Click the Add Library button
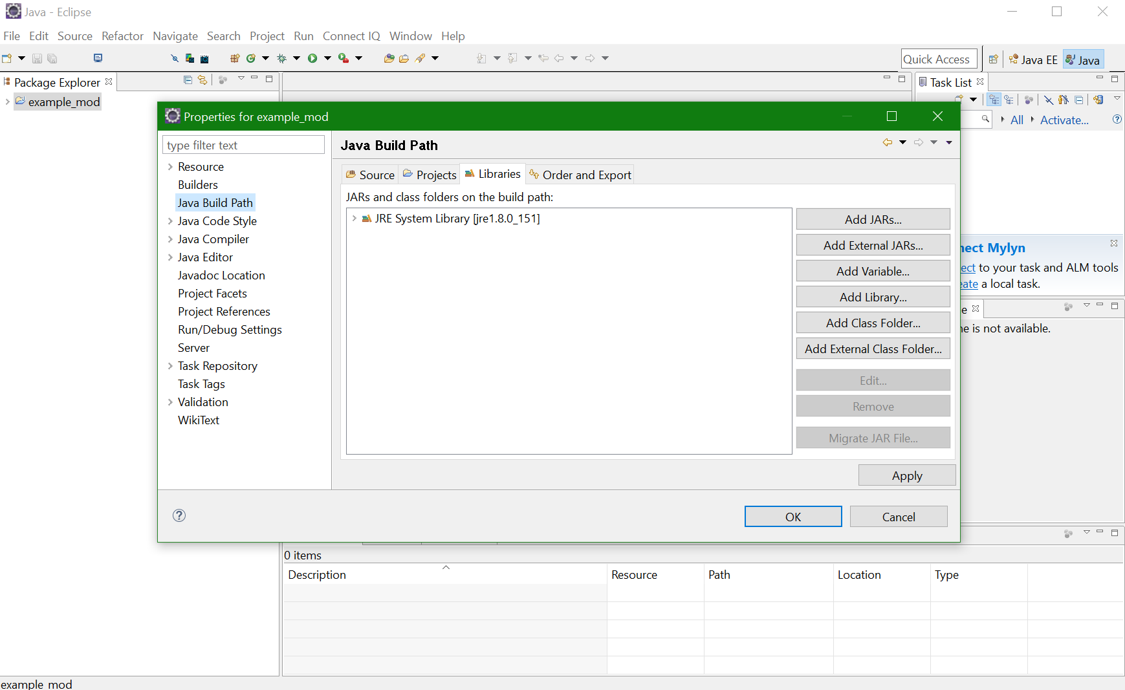This screenshot has width=1125, height=690. pos(873,297)
